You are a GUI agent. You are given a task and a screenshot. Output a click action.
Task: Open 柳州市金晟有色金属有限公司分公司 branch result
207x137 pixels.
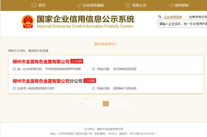[x=48, y=81]
